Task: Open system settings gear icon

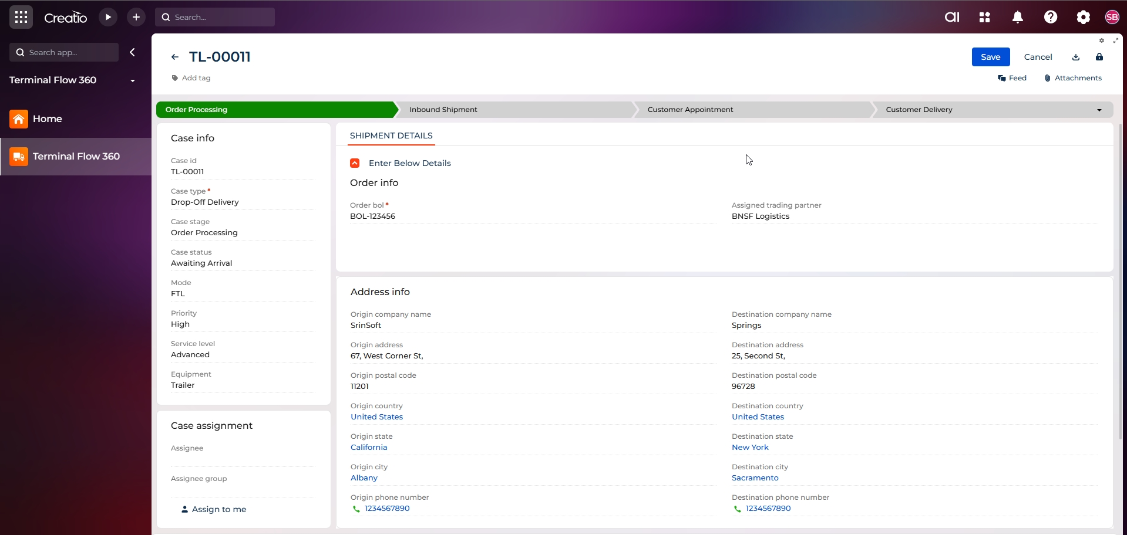Action: click(1084, 17)
